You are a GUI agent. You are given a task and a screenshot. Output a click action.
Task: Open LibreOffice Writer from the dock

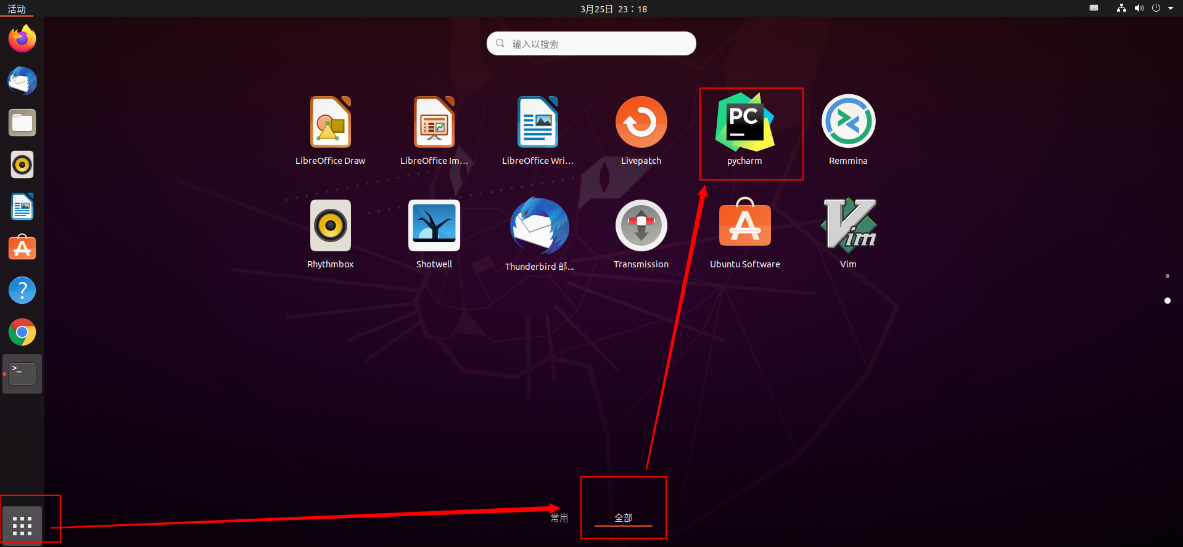(22, 206)
